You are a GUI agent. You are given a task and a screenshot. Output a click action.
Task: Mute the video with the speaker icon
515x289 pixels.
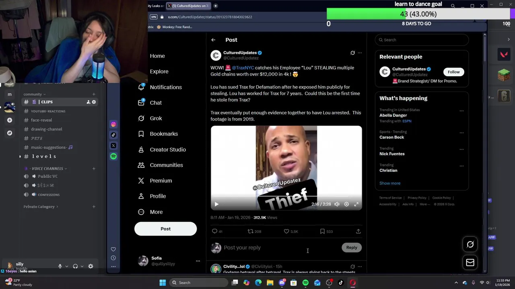pyautogui.click(x=337, y=204)
